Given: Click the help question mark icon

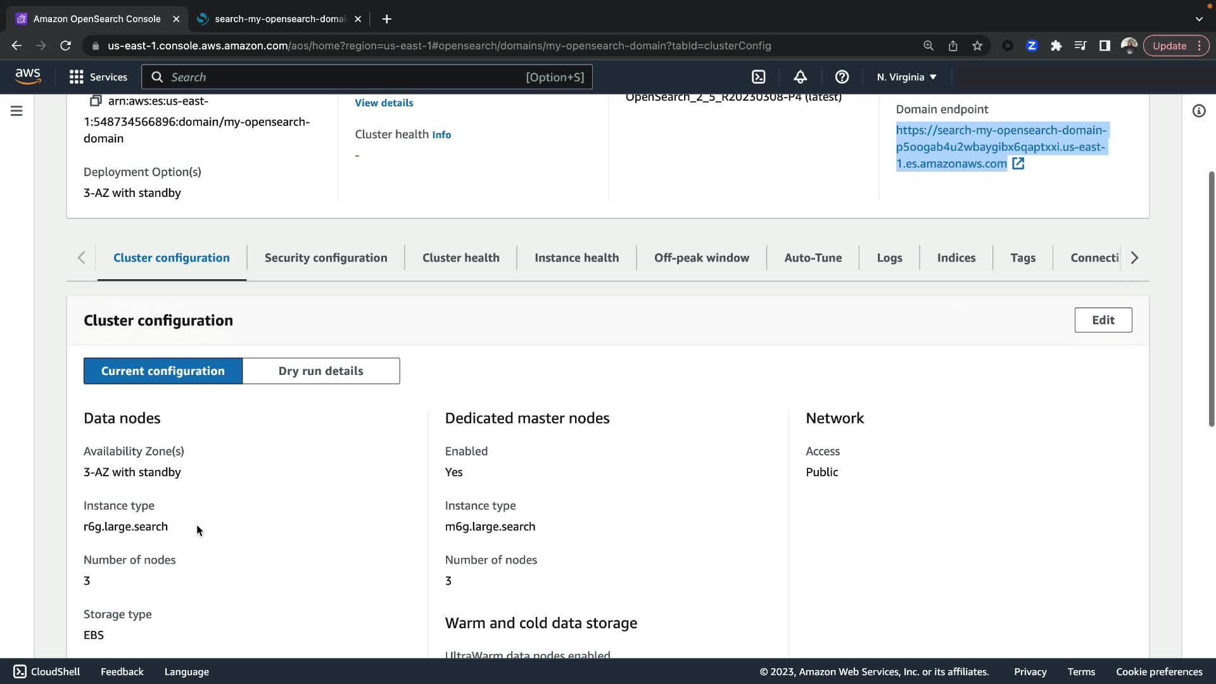Looking at the screenshot, I should point(842,77).
